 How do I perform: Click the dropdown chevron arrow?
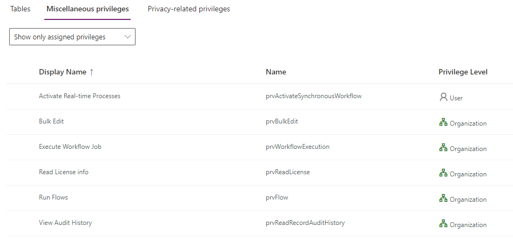pos(127,37)
